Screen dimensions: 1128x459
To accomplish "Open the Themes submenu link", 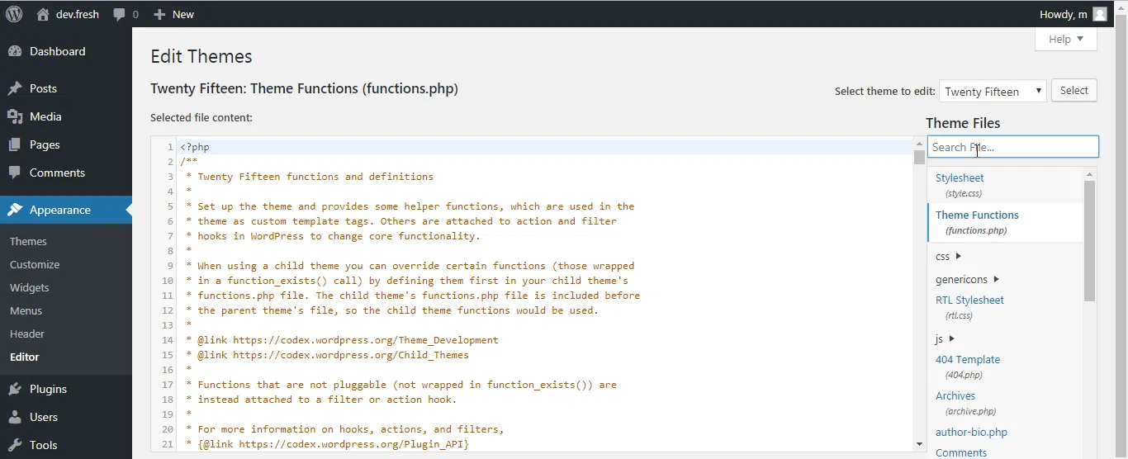I will (x=28, y=241).
